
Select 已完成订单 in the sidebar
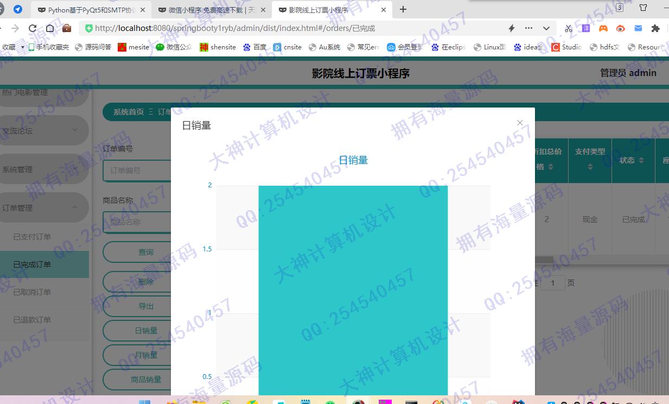pos(44,264)
